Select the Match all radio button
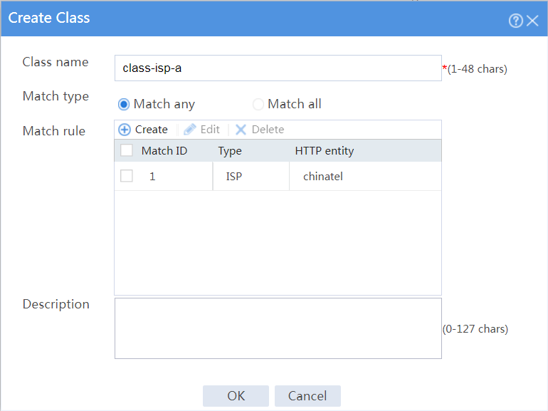 [258, 104]
